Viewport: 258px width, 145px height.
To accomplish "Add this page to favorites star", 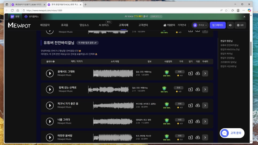I will pos(226,10).
